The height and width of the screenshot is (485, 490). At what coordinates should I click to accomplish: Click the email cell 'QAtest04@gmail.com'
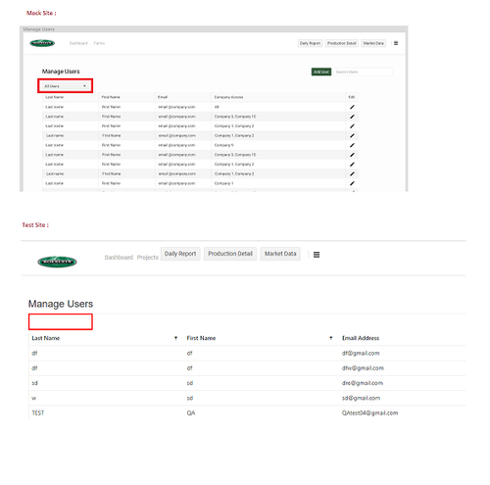[369, 413]
